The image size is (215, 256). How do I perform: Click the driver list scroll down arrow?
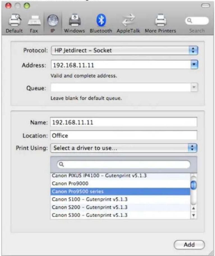194,215
